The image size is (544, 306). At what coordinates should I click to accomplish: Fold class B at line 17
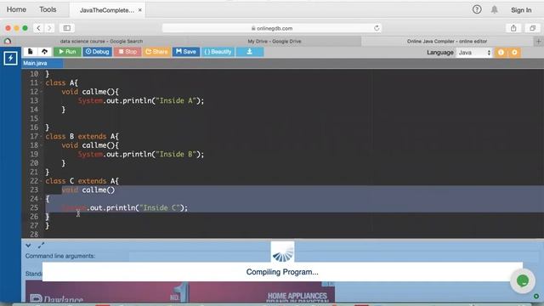coord(42,136)
